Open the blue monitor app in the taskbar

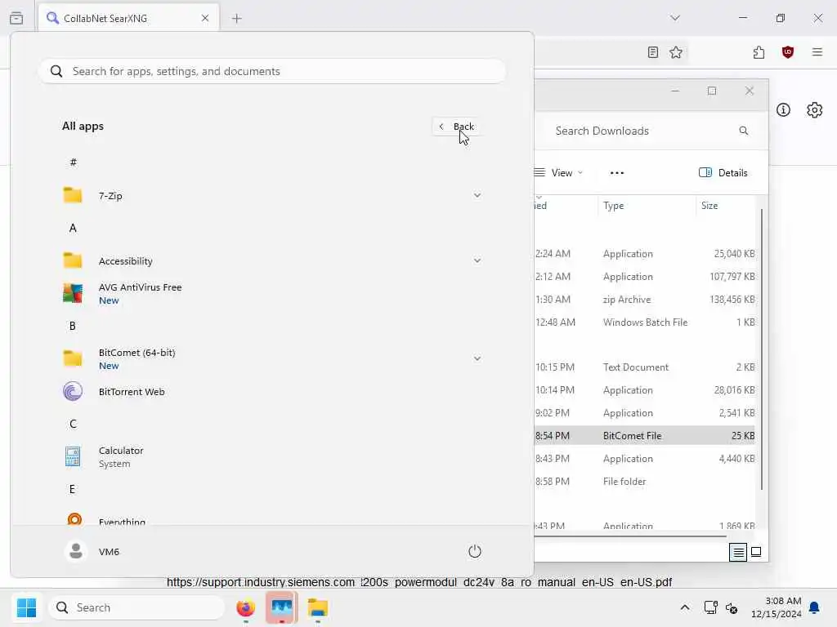point(282,607)
